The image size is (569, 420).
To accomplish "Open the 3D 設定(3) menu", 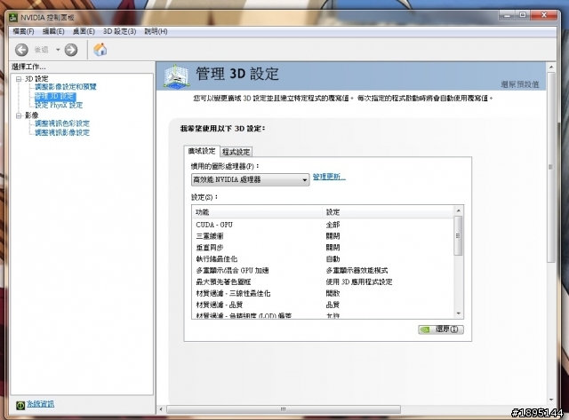I will coord(119,32).
